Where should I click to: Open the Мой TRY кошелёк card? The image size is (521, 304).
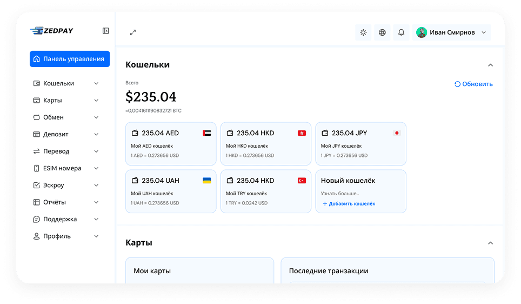pos(266,191)
